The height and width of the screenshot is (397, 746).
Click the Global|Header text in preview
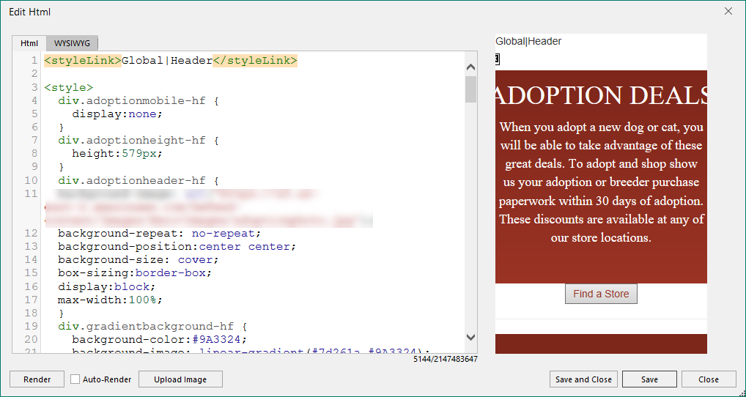coord(528,41)
